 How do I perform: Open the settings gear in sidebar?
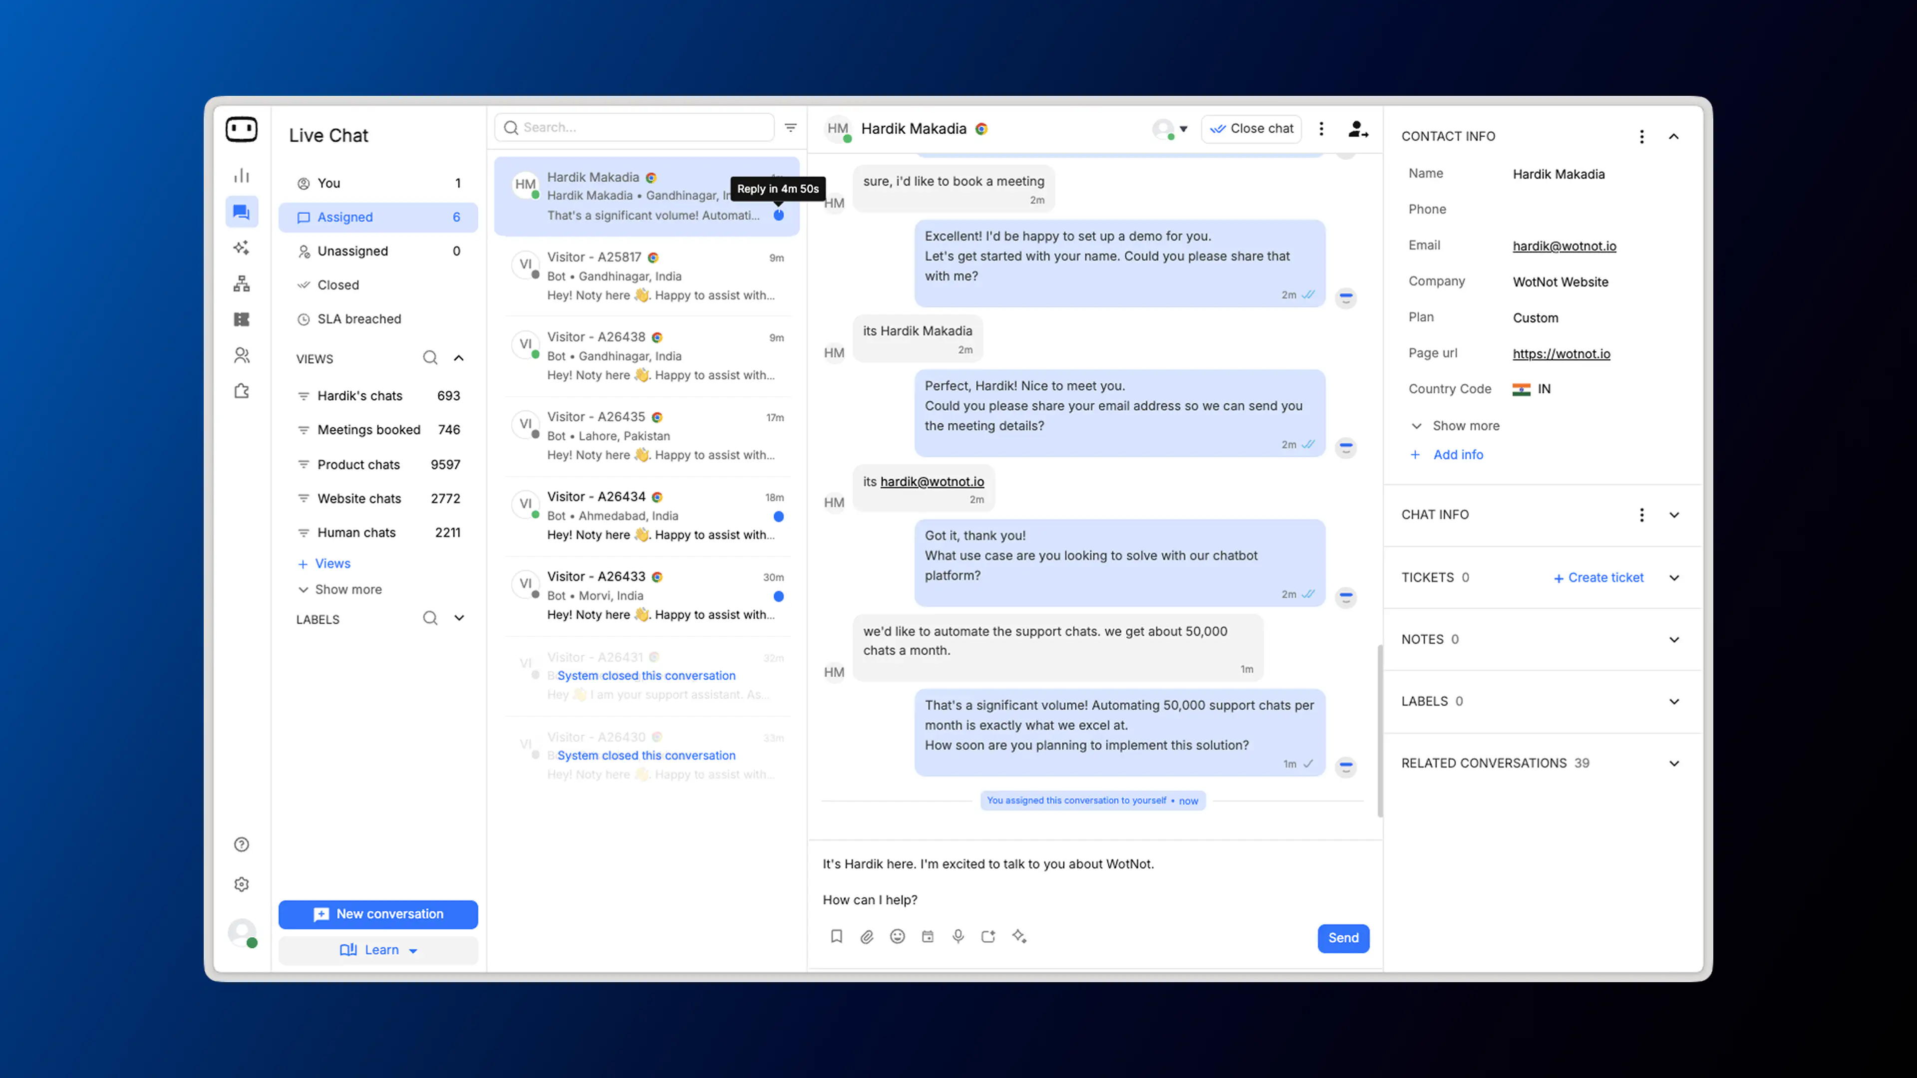pos(242,884)
